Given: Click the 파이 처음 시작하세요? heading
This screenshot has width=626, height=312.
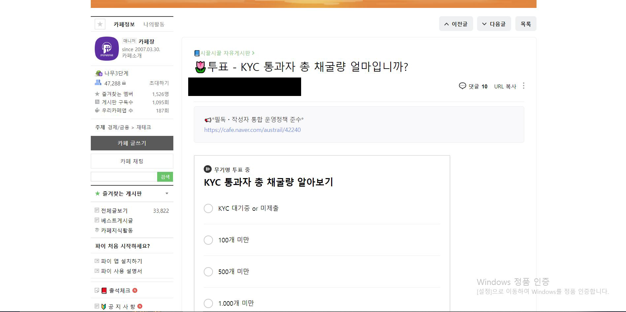Looking at the screenshot, I should [x=122, y=246].
